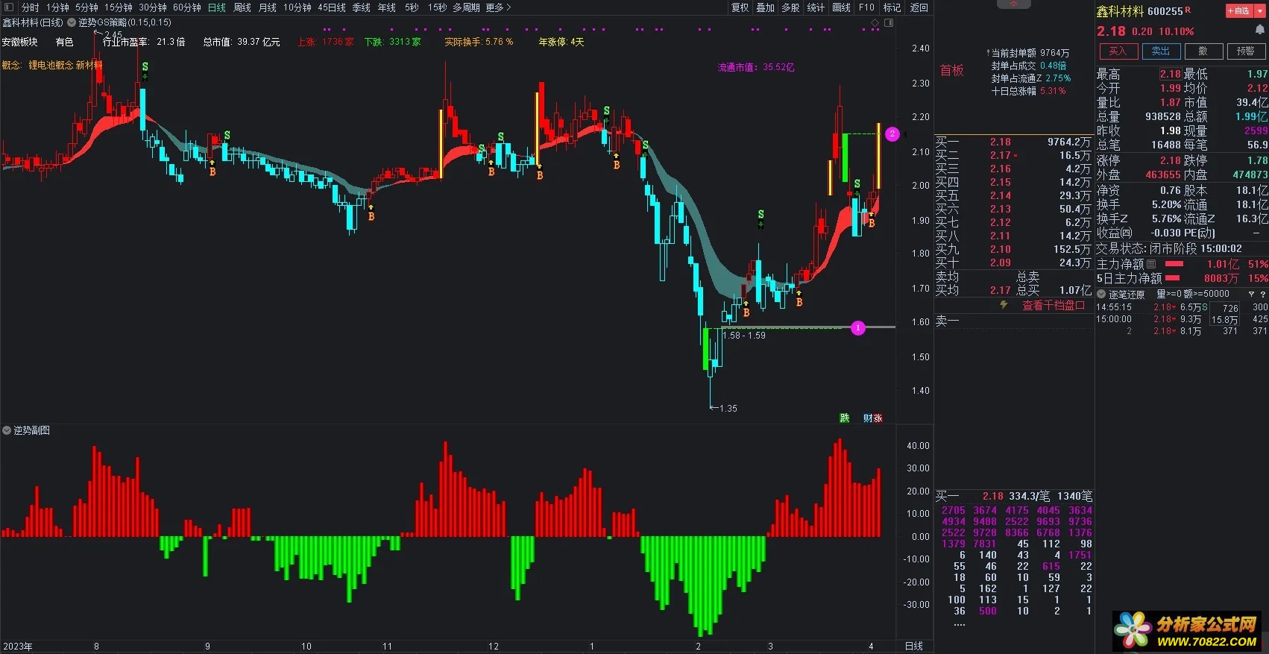
Task: Click the alert bell icon
Action: click(1260, 30)
